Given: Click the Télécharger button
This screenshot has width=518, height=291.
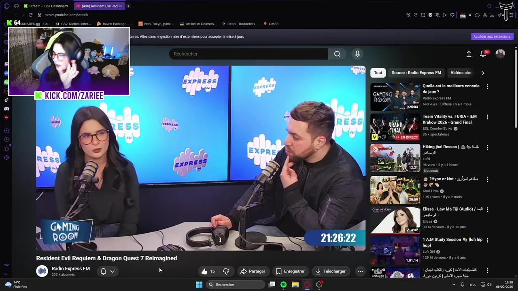Looking at the screenshot, I should coord(330,271).
